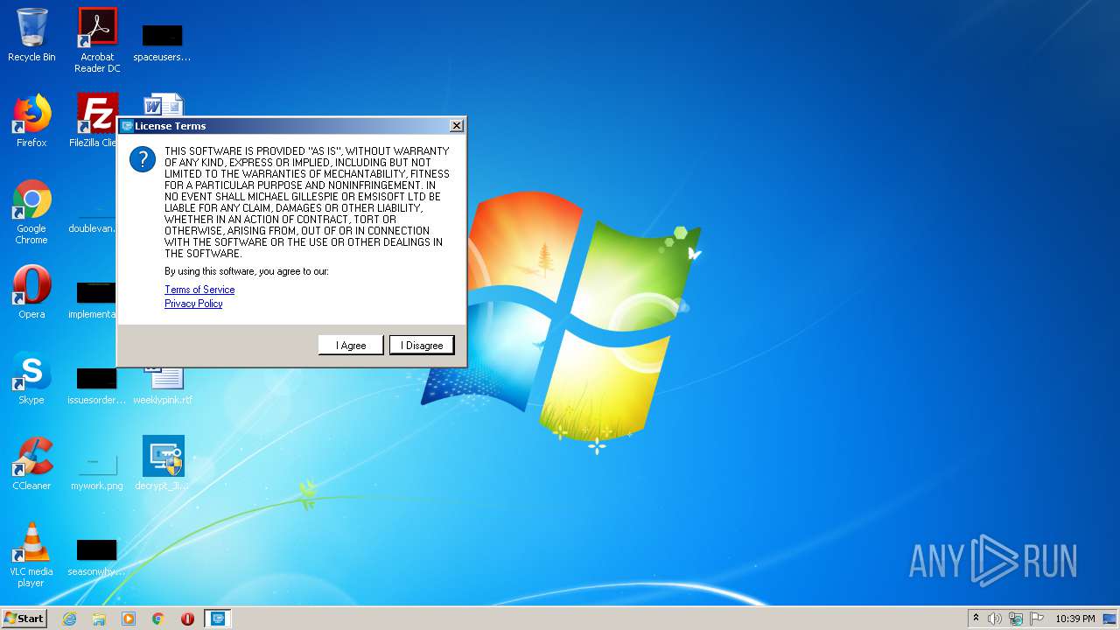Image resolution: width=1120 pixels, height=630 pixels.
Task: Show hidden tray icons arrow
Action: point(976,619)
